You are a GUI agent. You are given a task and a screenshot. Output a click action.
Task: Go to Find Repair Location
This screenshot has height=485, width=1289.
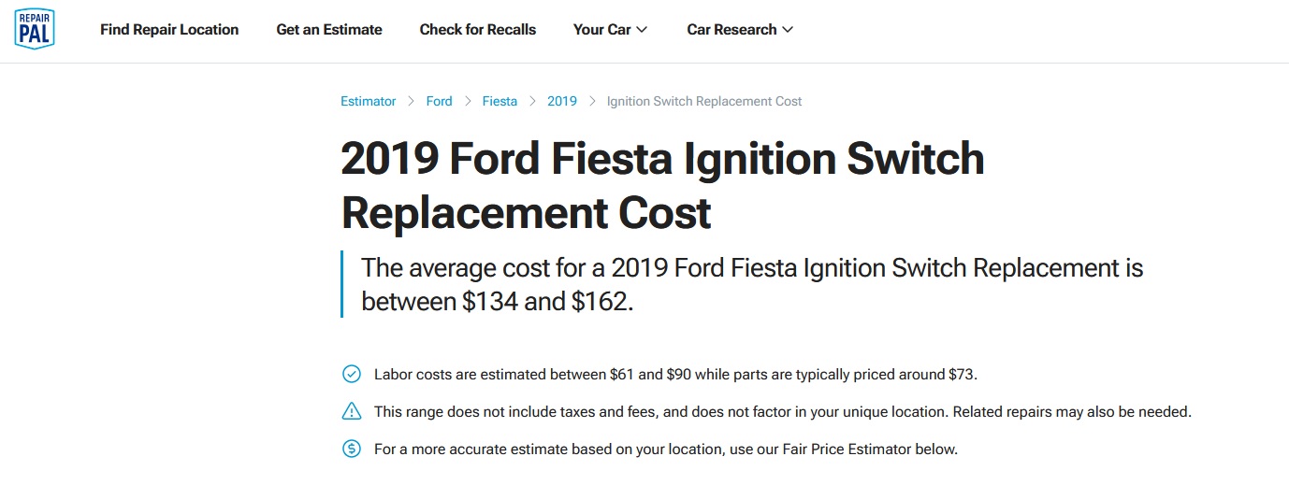point(169,30)
